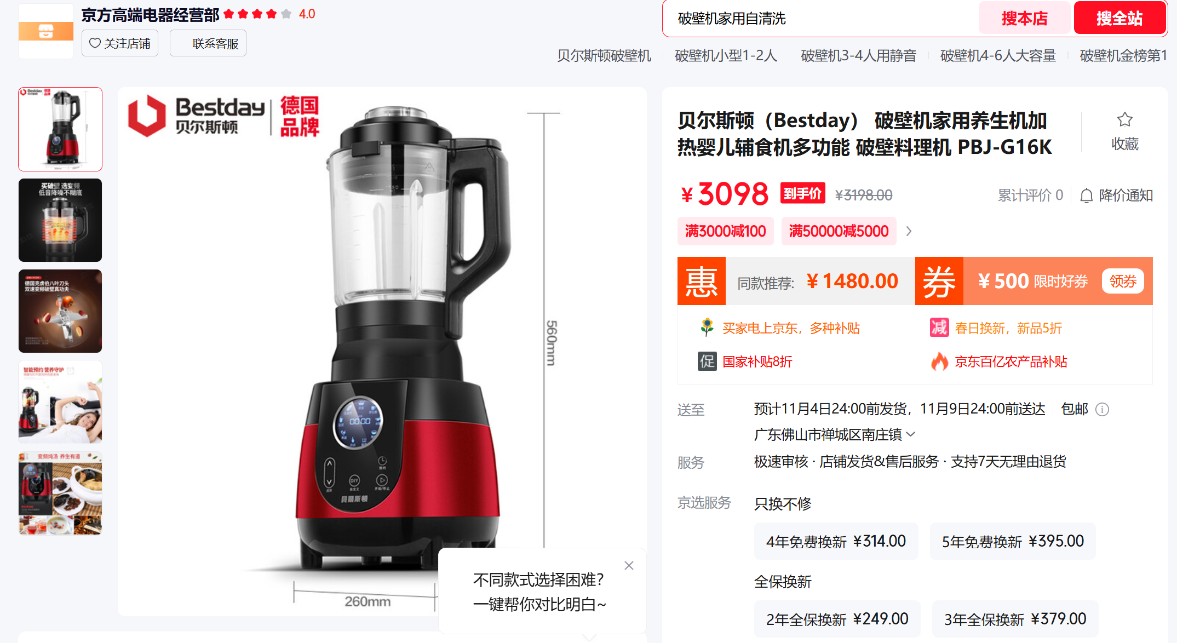The height and width of the screenshot is (643, 1177).
Task: Click the 搜全站 search button
Action: click(1119, 18)
